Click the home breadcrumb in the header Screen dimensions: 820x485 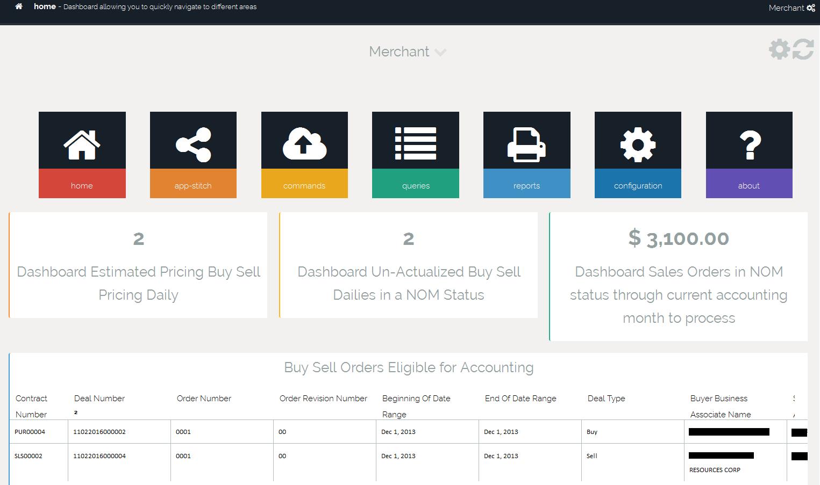click(x=45, y=6)
